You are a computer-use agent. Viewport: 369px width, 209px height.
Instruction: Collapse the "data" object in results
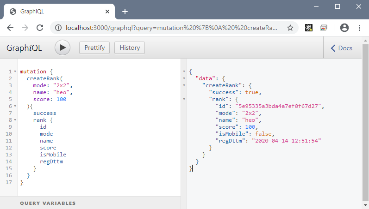pyautogui.click(x=184, y=78)
